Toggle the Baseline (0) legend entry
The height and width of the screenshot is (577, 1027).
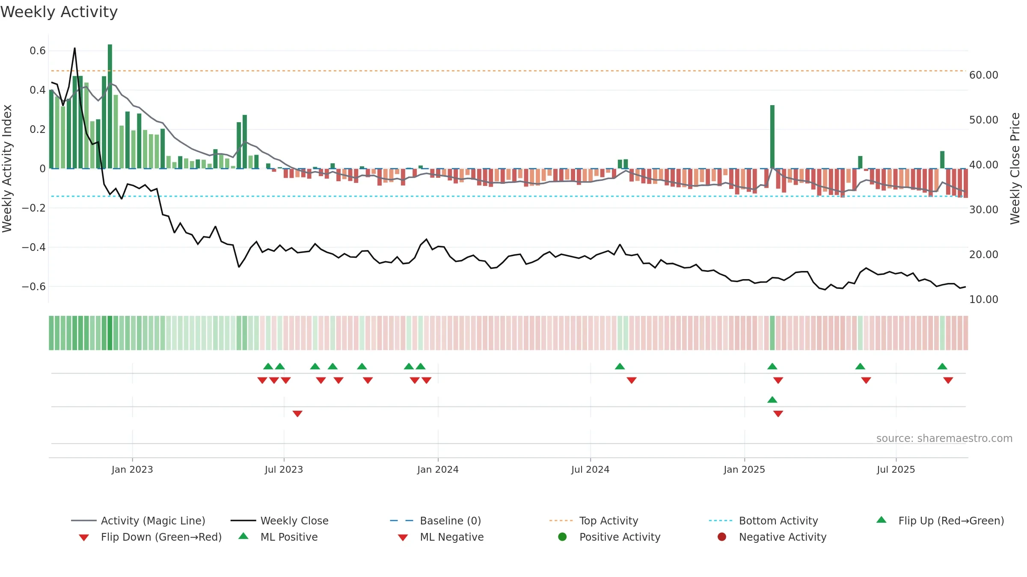click(x=436, y=521)
